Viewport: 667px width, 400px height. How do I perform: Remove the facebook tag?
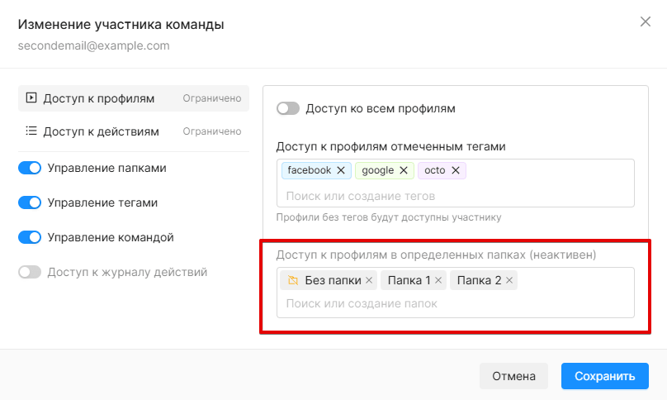tap(341, 170)
